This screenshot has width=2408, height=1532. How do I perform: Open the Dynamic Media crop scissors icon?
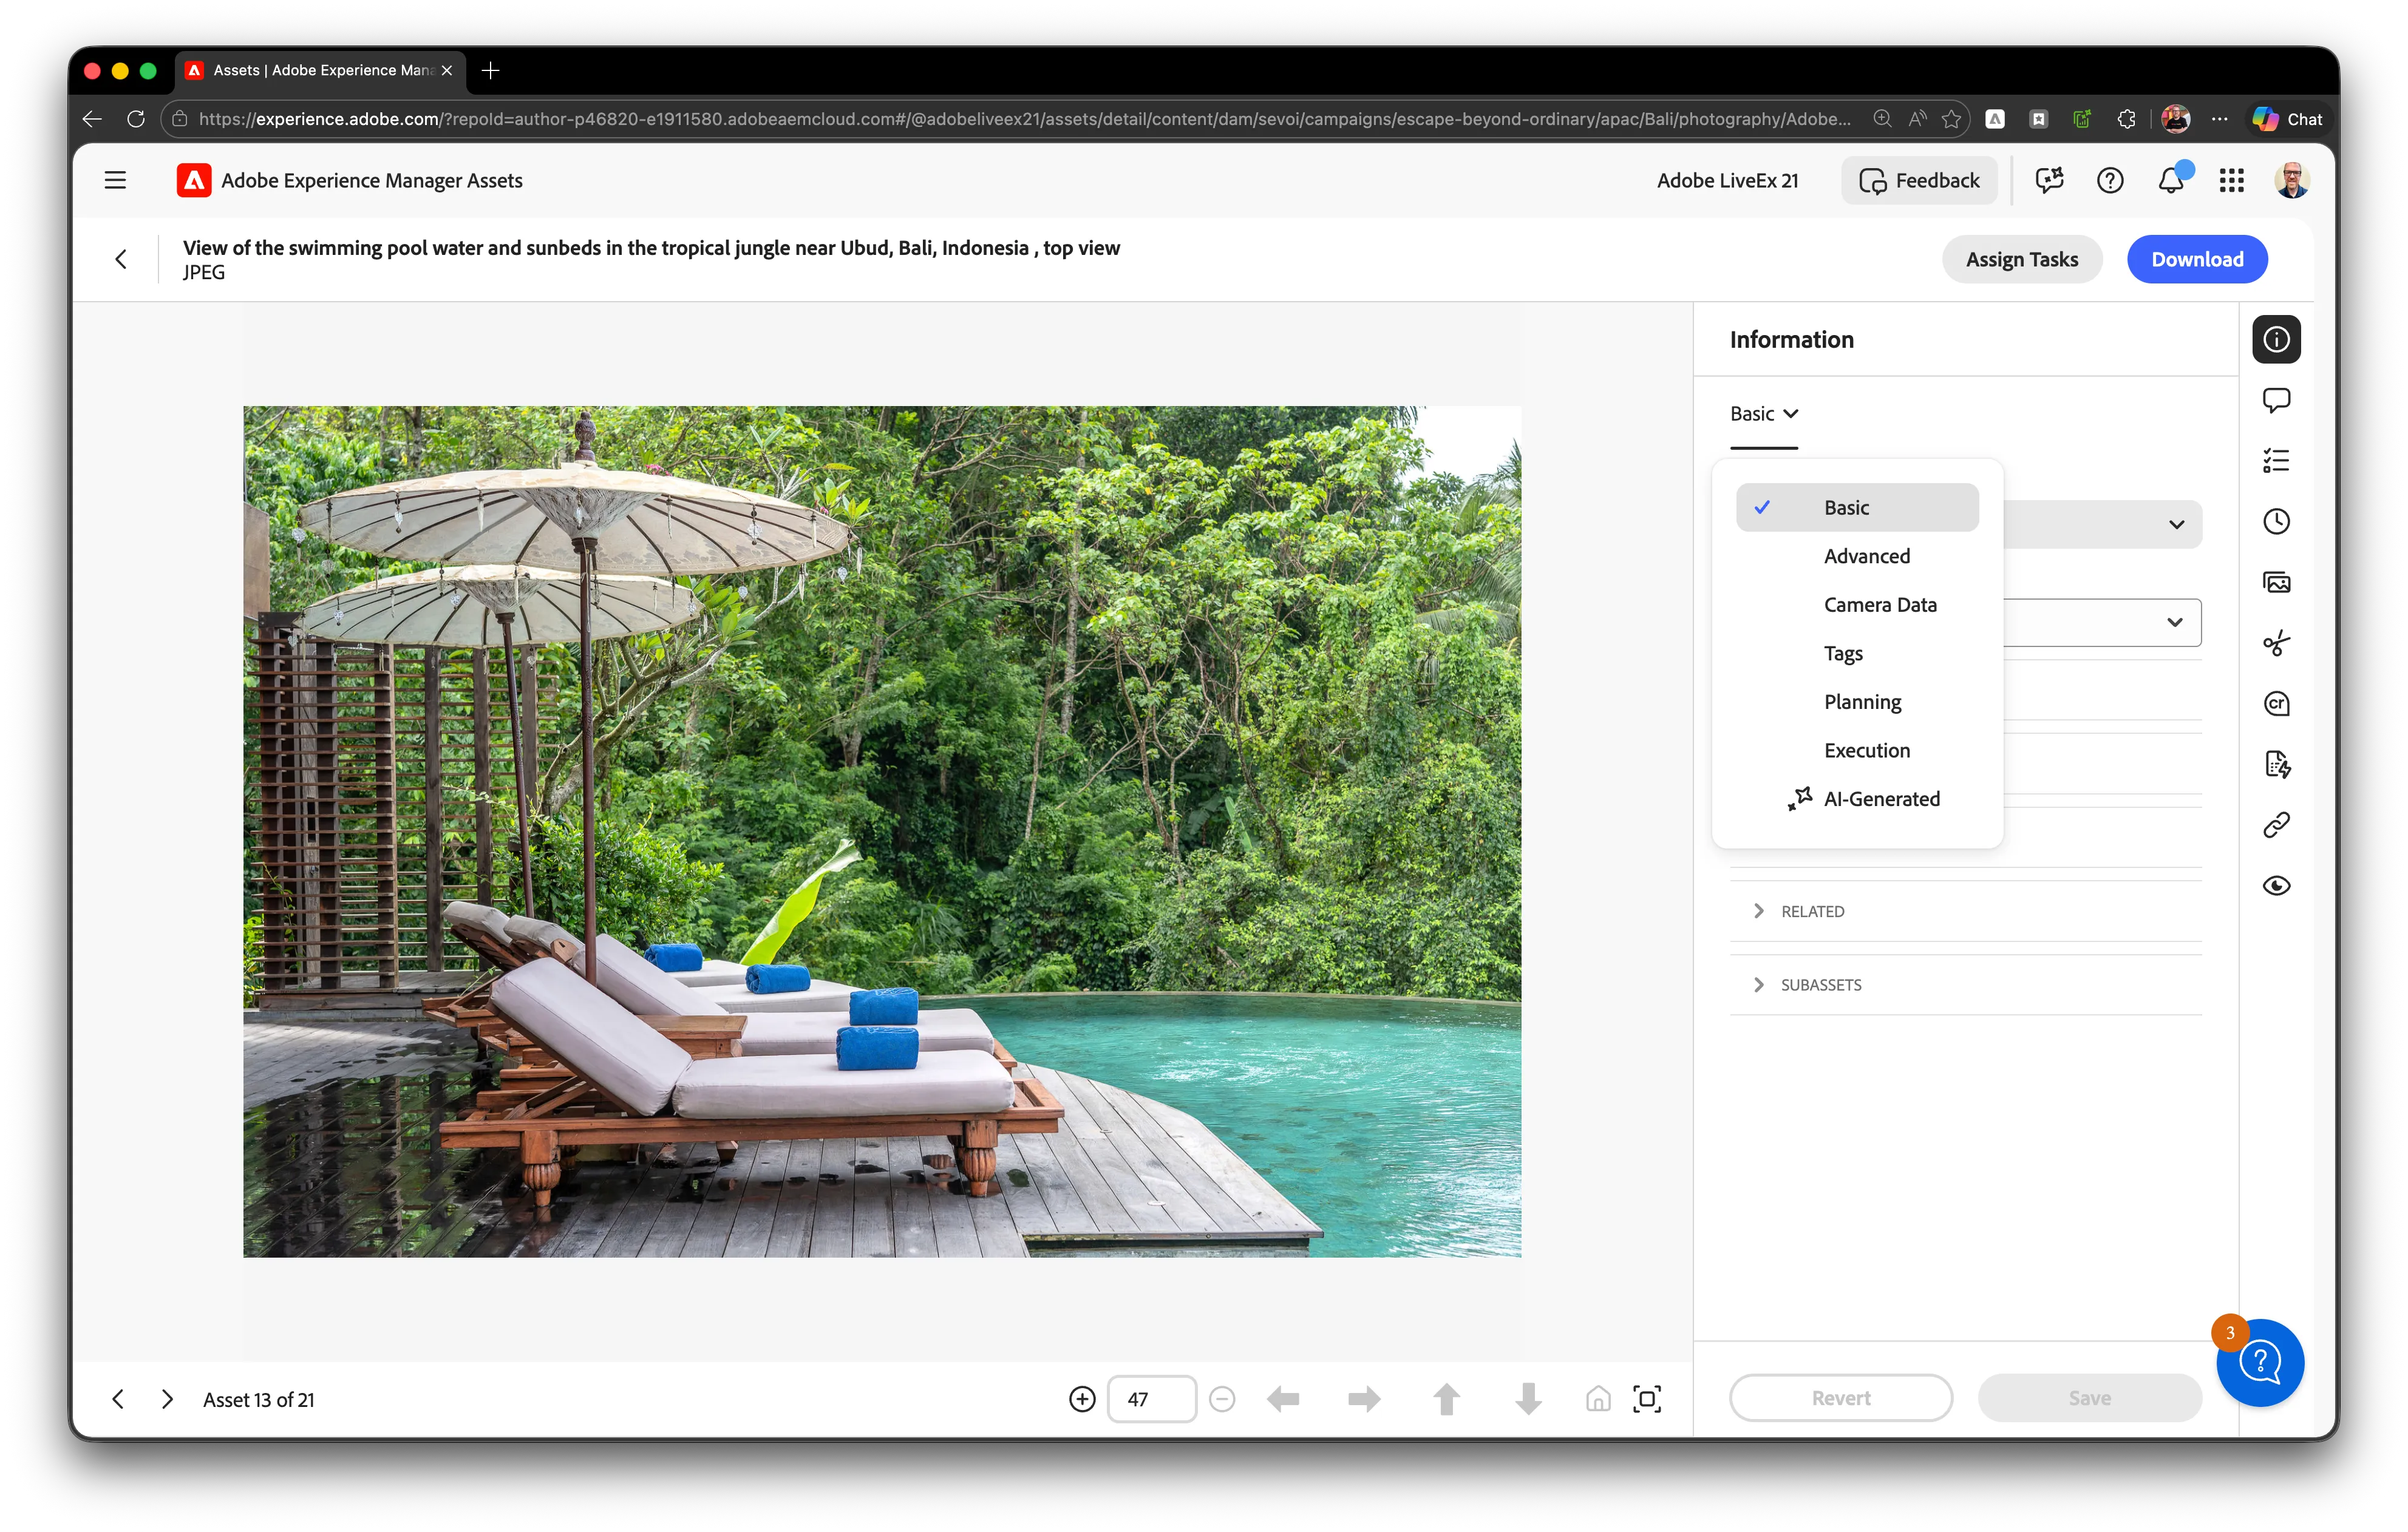2276,643
